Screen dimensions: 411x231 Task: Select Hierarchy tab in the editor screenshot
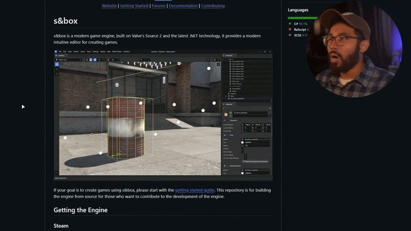229,55
